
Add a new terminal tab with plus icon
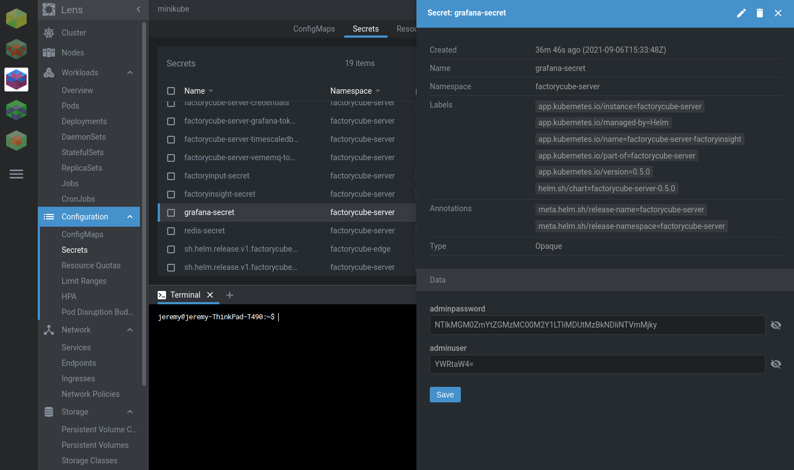[x=230, y=295]
